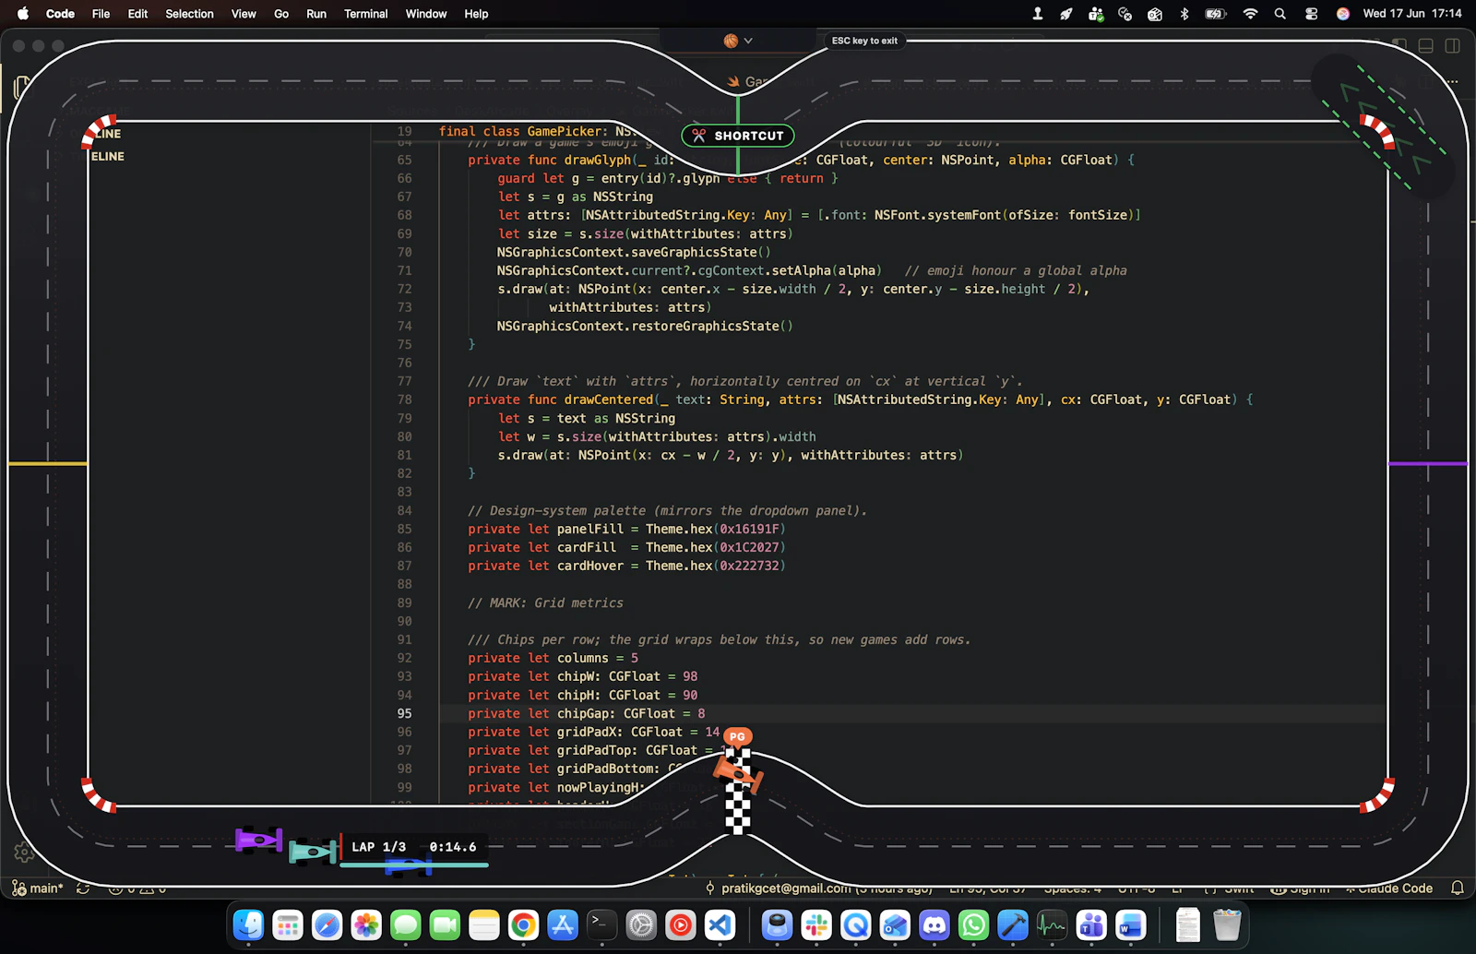Image resolution: width=1476 pixels, height=954 pixels.
Task: Open Slack from the Dock
Action: (x=816, y=924)
